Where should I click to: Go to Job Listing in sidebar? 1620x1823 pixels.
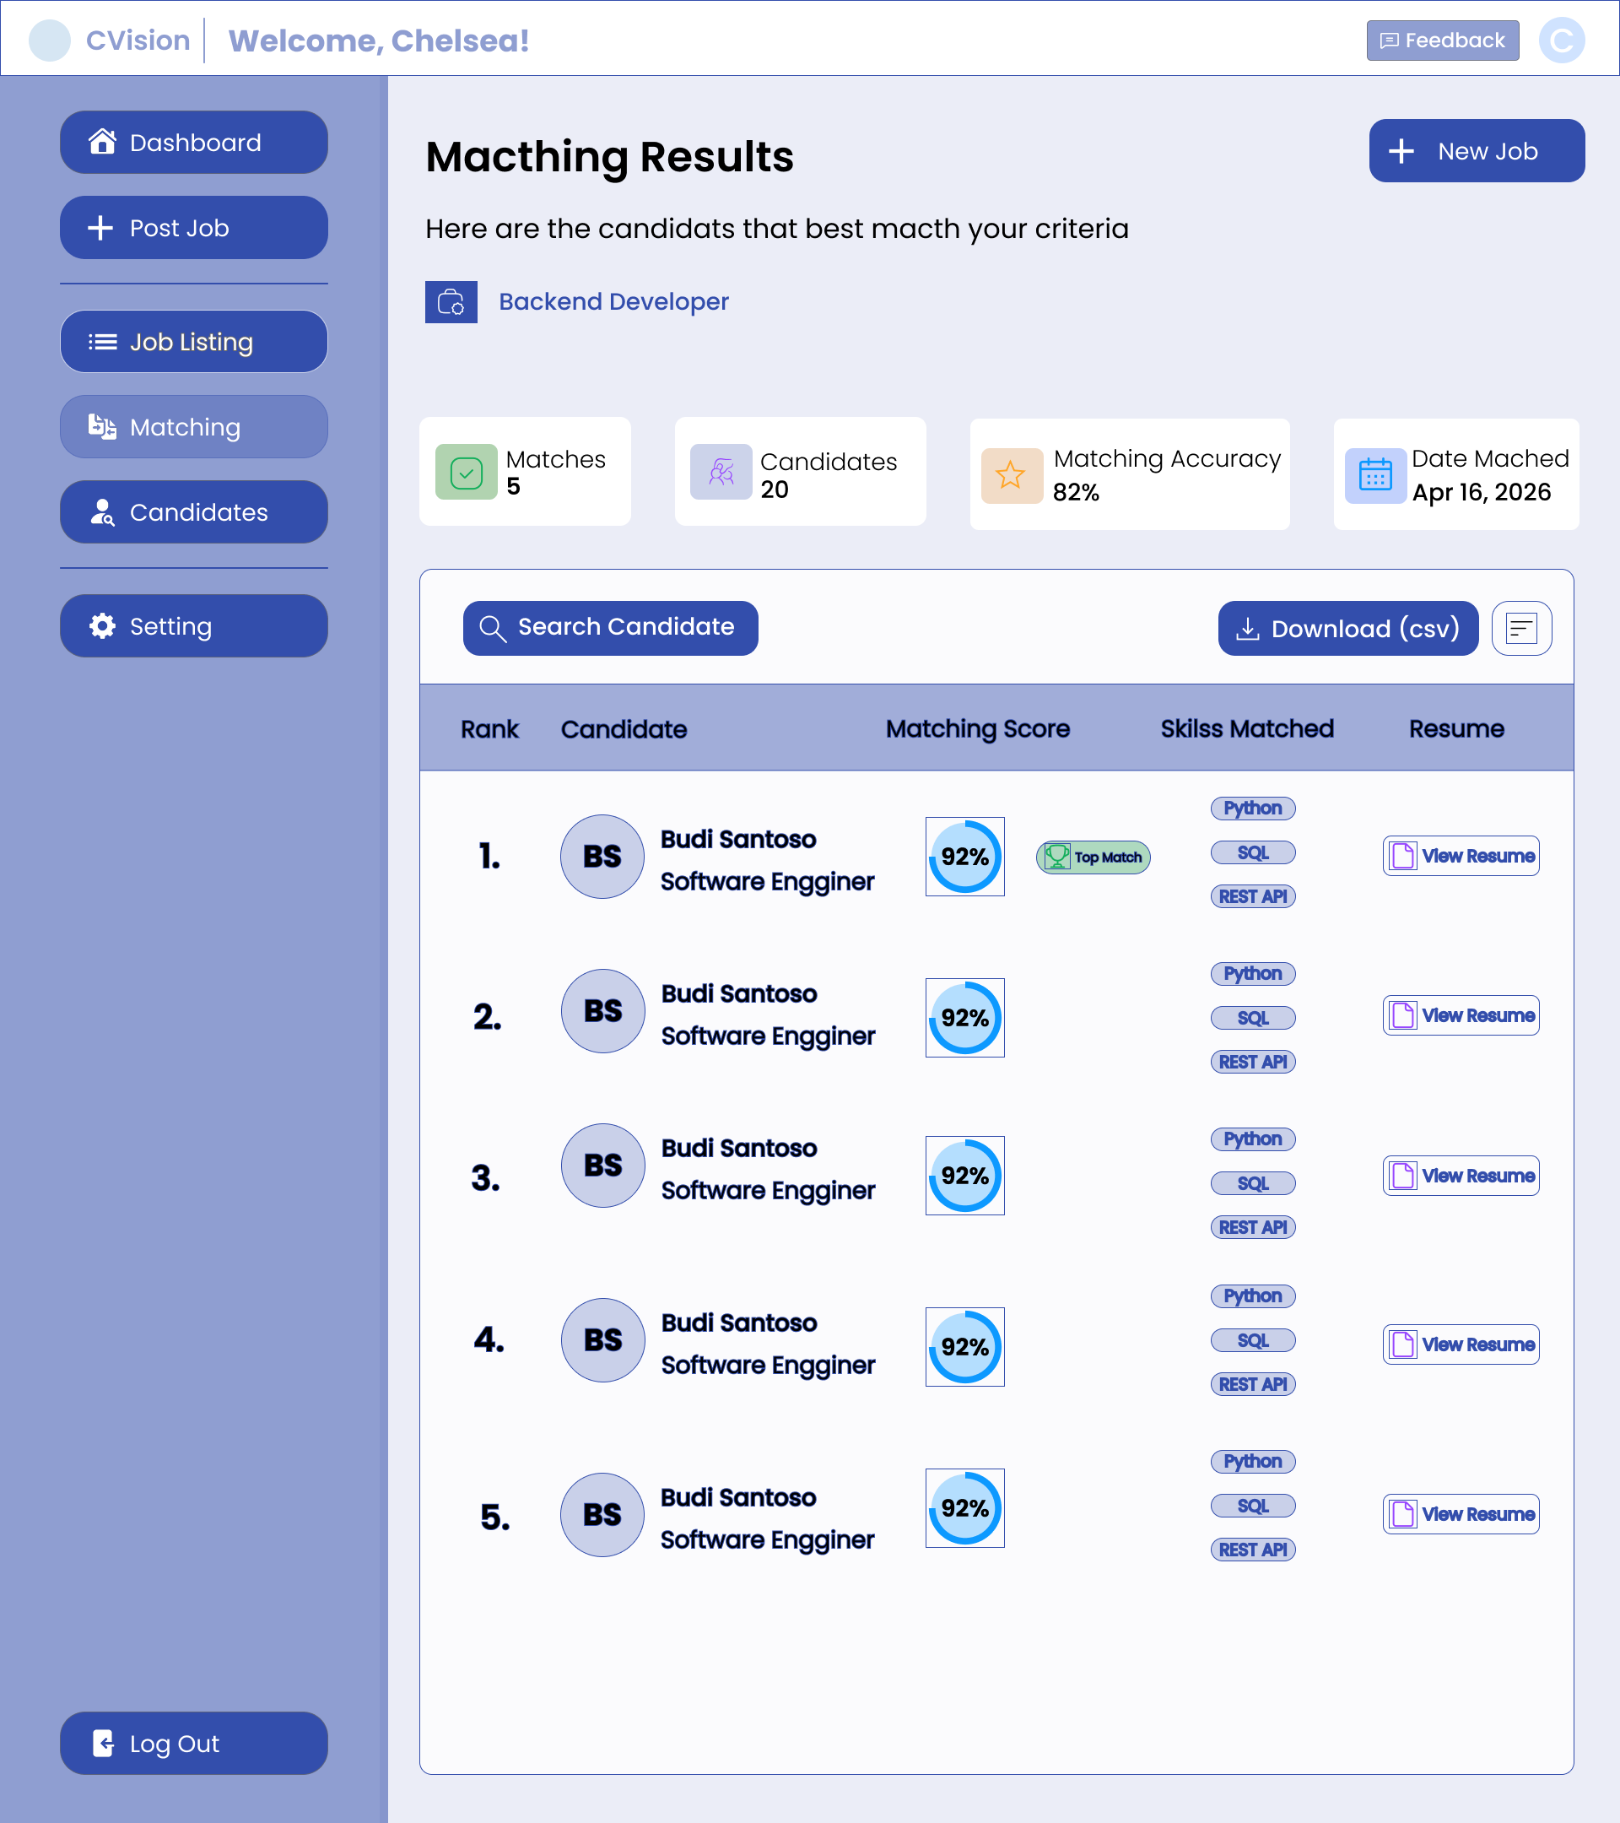tap(193, 342)
